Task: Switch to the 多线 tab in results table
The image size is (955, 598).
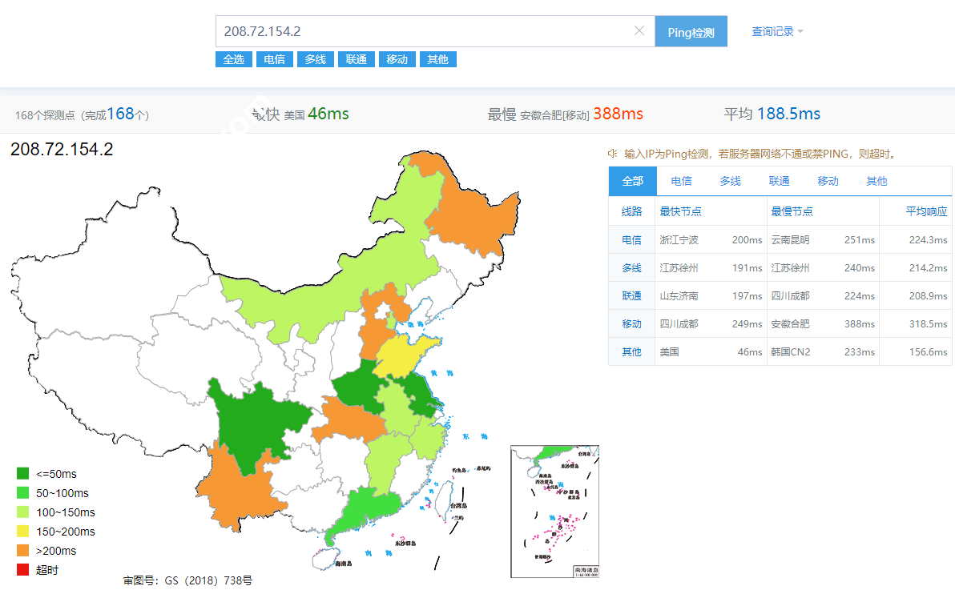Action: click(730, 181)
